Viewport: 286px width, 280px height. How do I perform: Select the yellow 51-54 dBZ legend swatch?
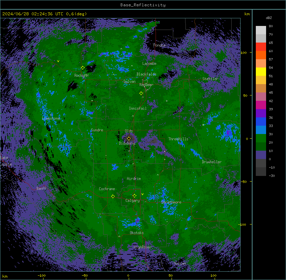(261, 71)
